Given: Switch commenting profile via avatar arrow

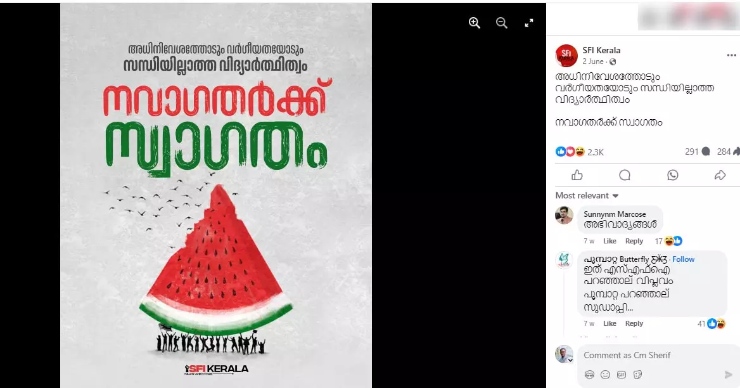Looking at the screenshot, I should tap(570, 360).
